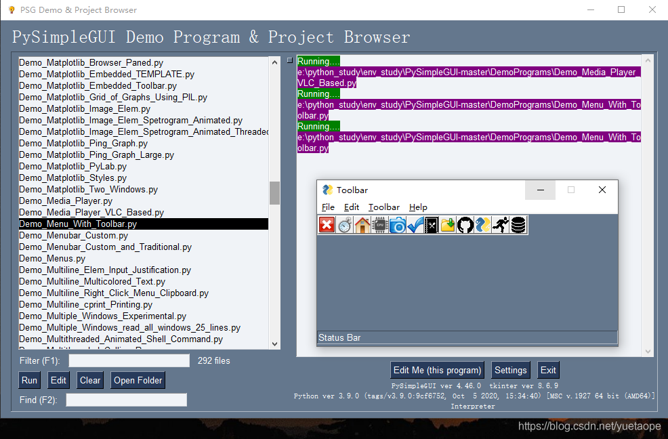Focus the Filter (F1) input field
The height and width of the screenshot is (439, 668).
pyautogui.click(x=129, y=360)
